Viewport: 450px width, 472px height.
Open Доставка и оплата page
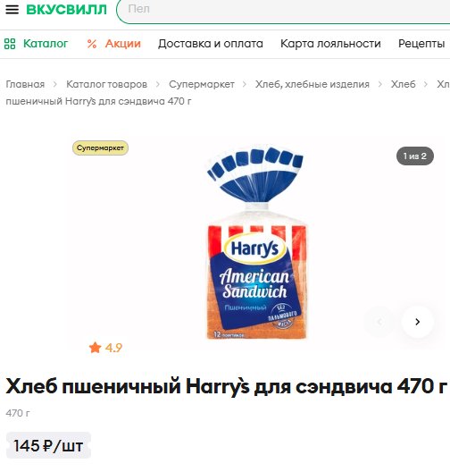tap(211, 44)
